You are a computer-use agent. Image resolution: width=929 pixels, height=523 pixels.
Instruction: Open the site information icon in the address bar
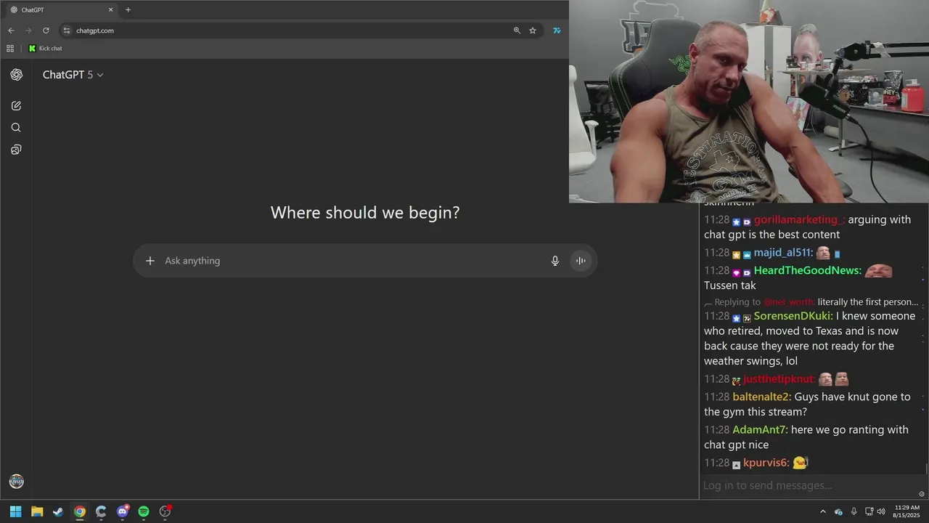tap(67, 31)
